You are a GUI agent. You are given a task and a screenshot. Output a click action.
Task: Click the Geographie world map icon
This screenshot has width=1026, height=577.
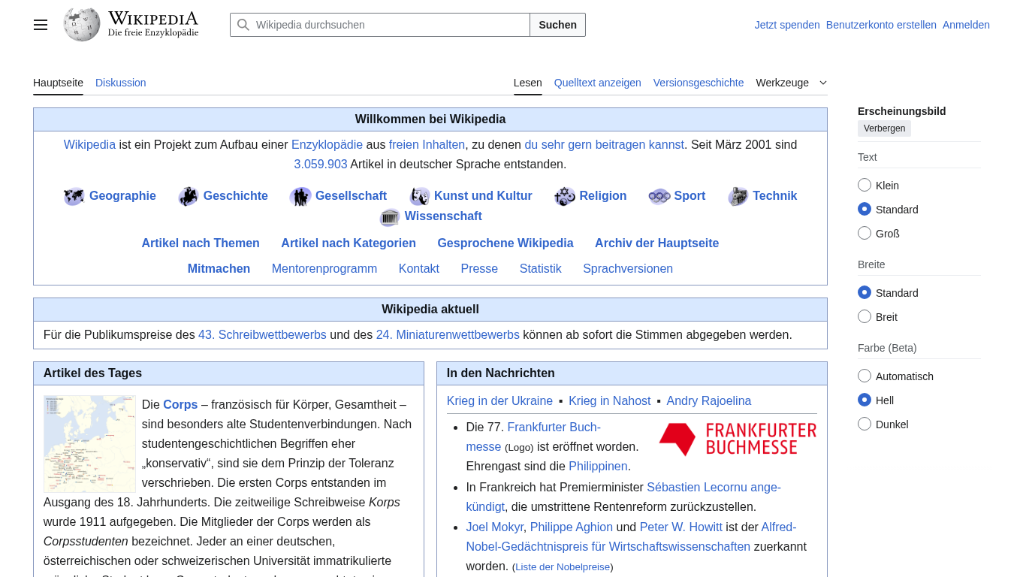(x=74, y=196)
